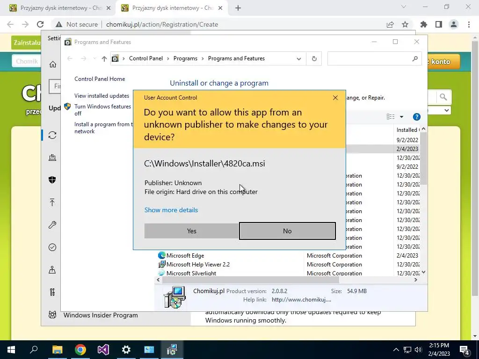Open File Explorer from the taskbar
The height and width of the screenshot is (359, 479).
coord(57,350)
